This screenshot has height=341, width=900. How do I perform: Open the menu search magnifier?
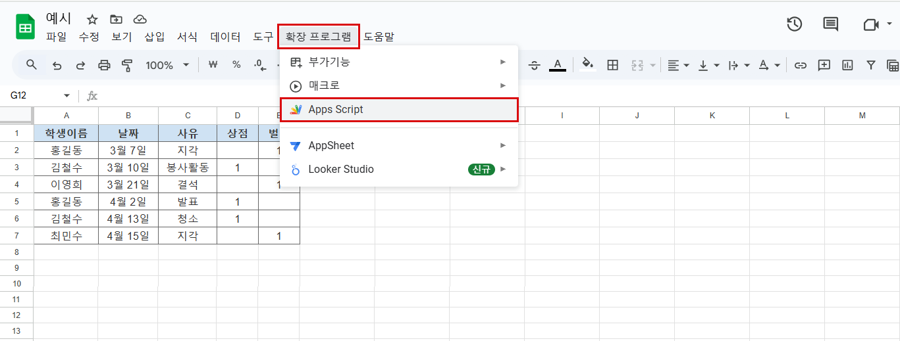coord(31,64)
